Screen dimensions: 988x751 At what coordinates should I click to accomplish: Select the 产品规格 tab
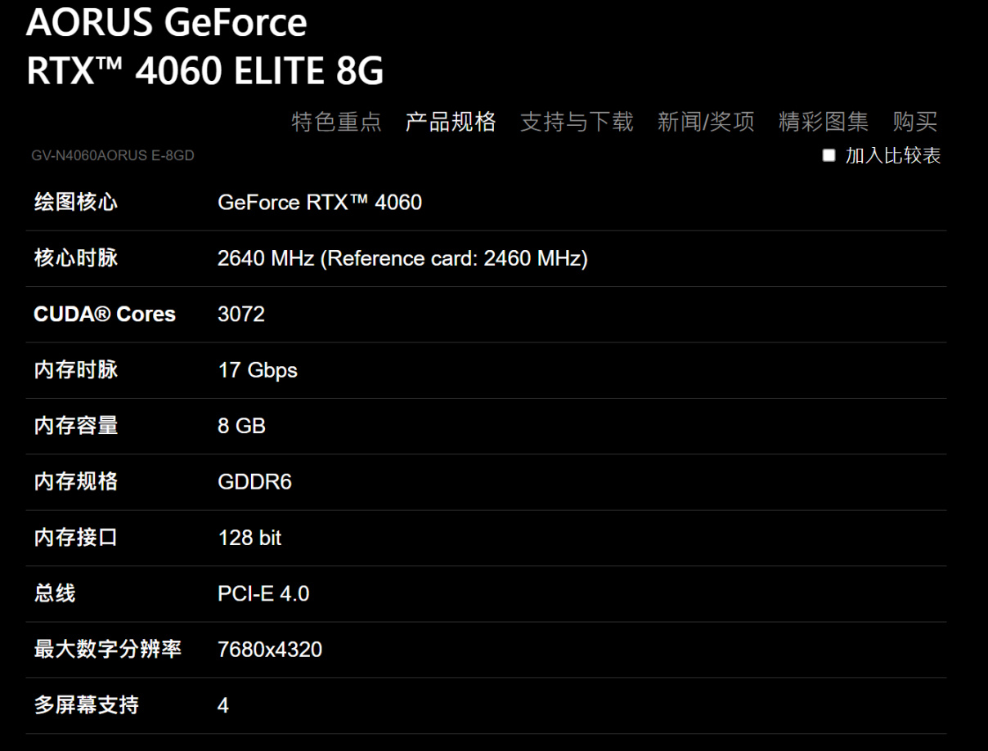tap(451, 123)
